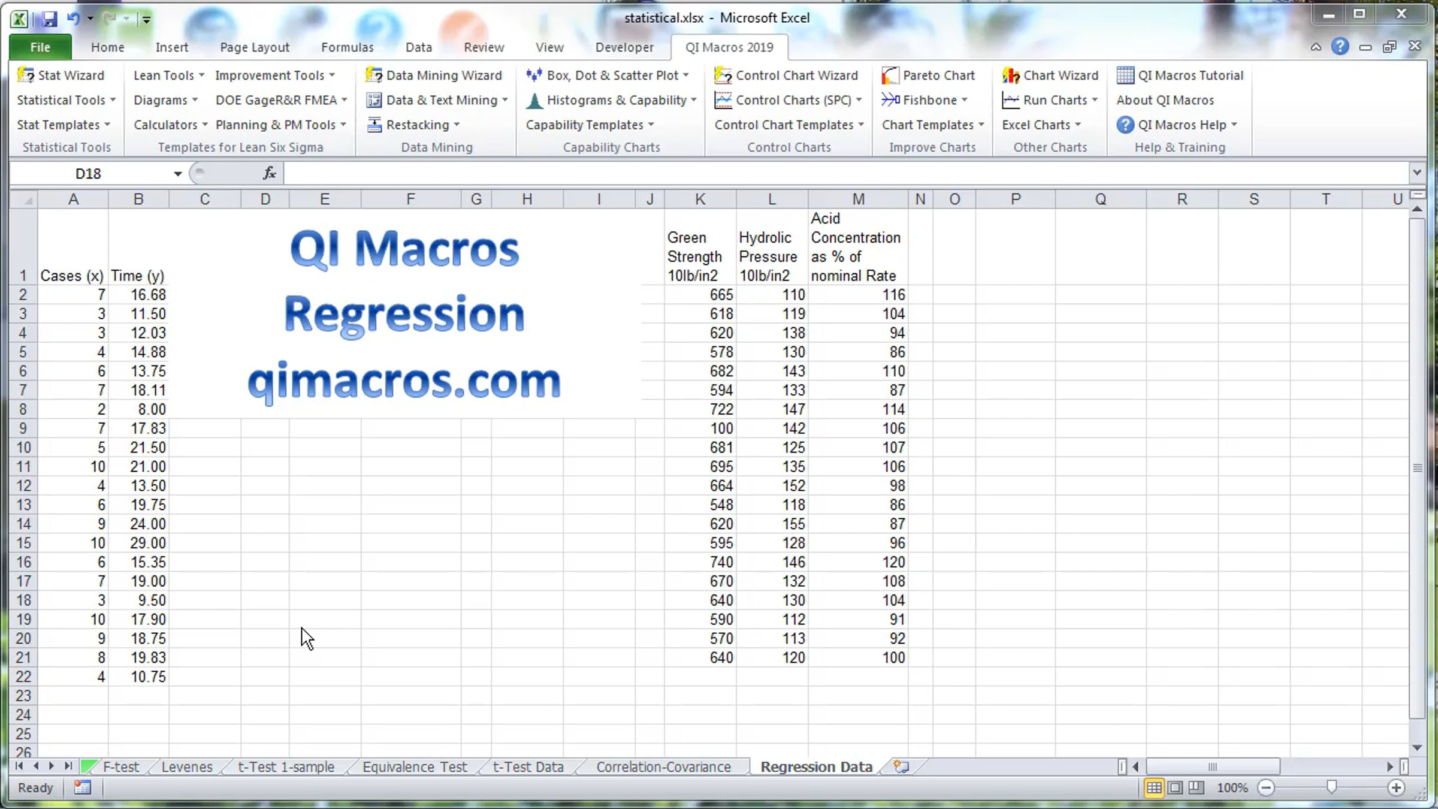Viewport: 1438px width, 809px height.
Task: Switch to Normal view
Action: click(1153, 787)
